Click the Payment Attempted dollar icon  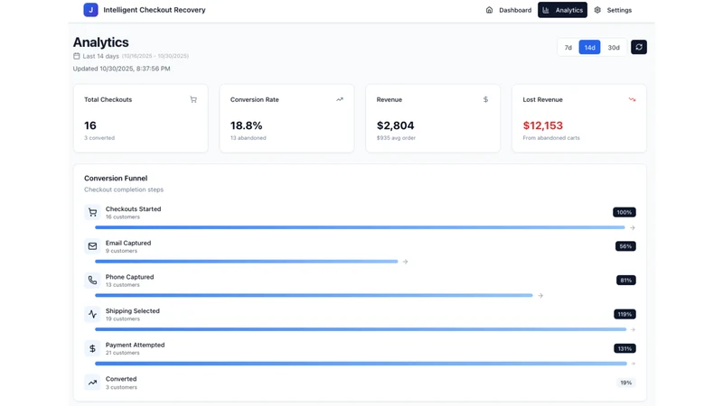coord(92,348)
